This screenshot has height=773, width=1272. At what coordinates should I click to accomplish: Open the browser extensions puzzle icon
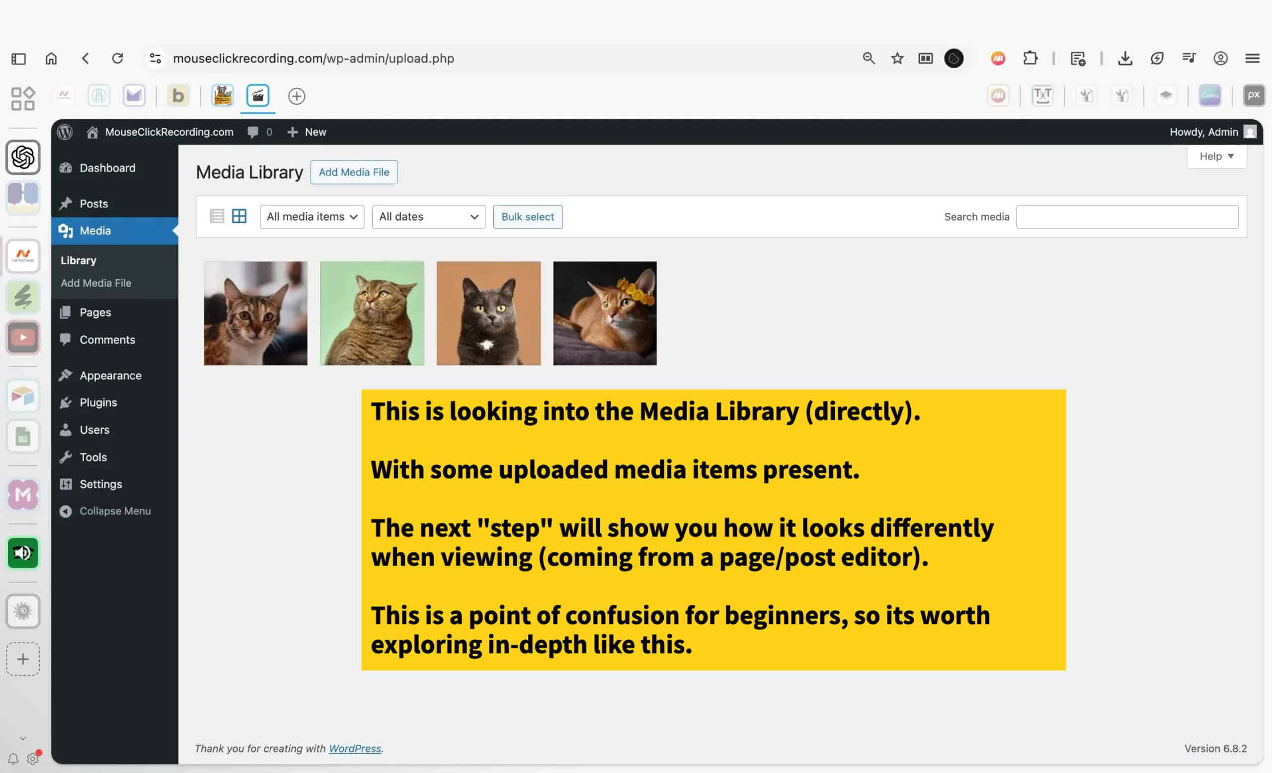click(x=1030, y=58)
